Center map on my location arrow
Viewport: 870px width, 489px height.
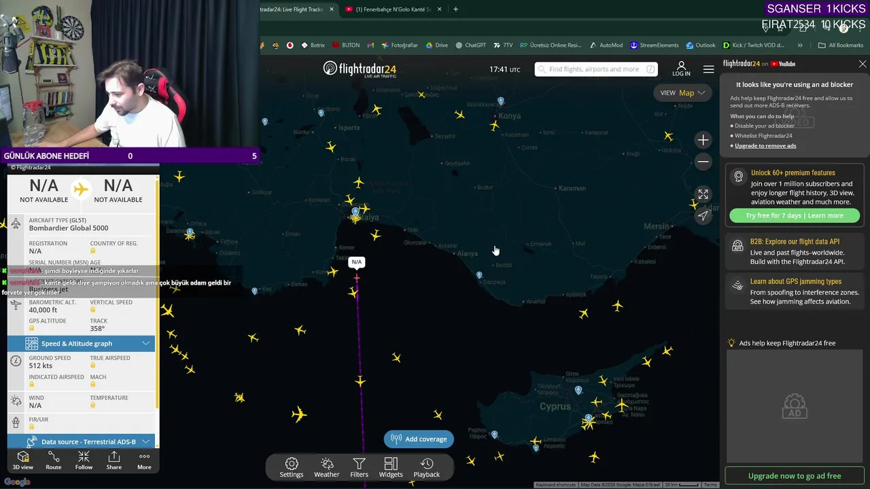pos(703,216)
